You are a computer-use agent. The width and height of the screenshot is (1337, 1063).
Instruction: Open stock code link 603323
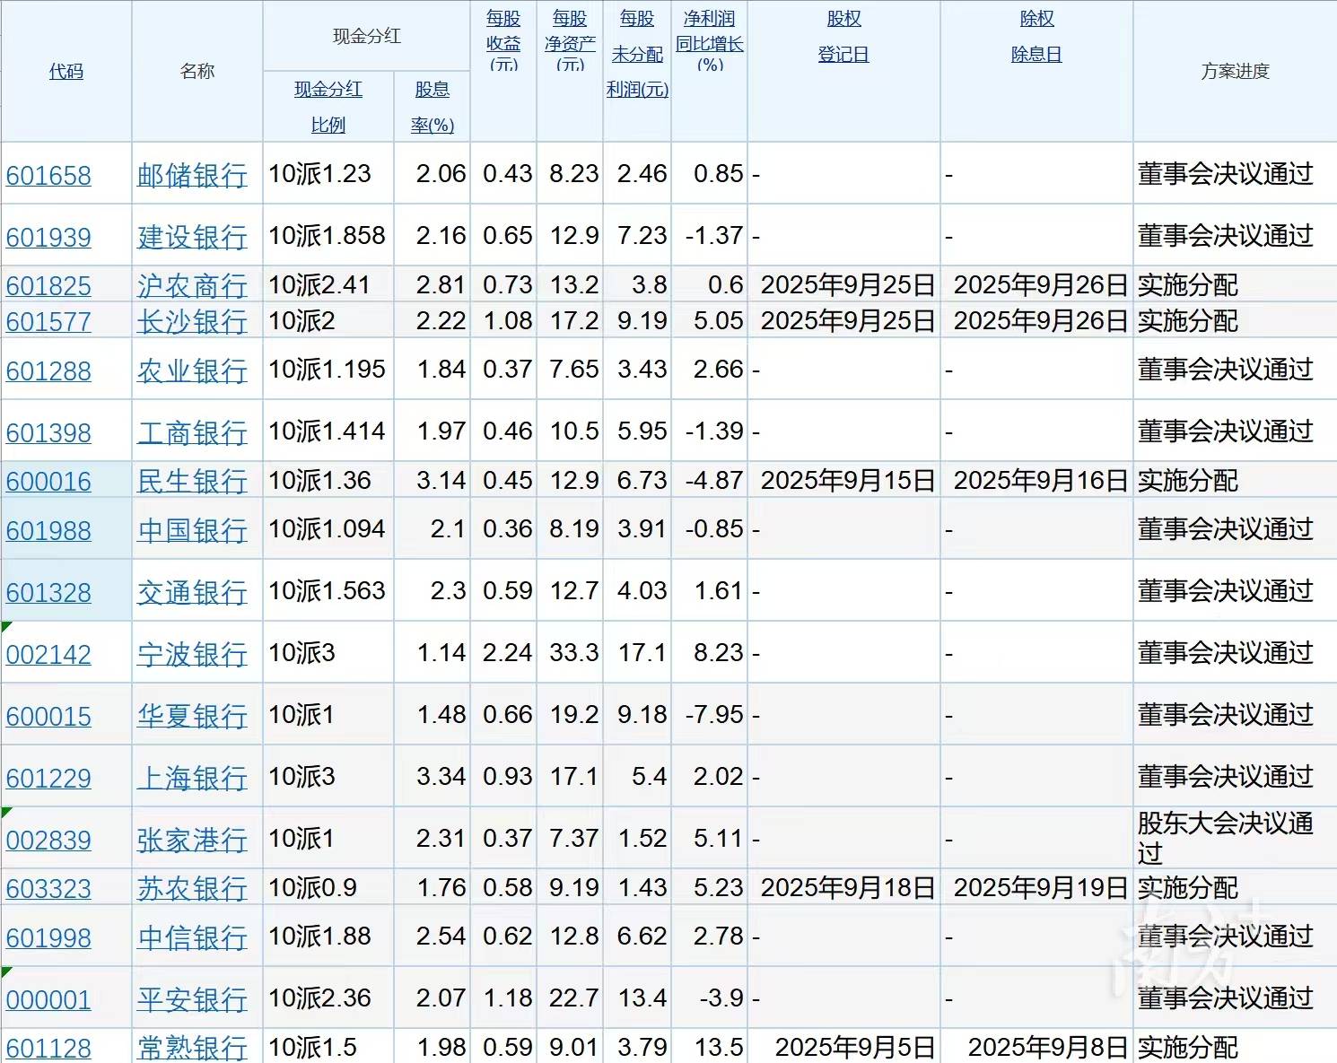pyautogui.click(x=48, y=888)
